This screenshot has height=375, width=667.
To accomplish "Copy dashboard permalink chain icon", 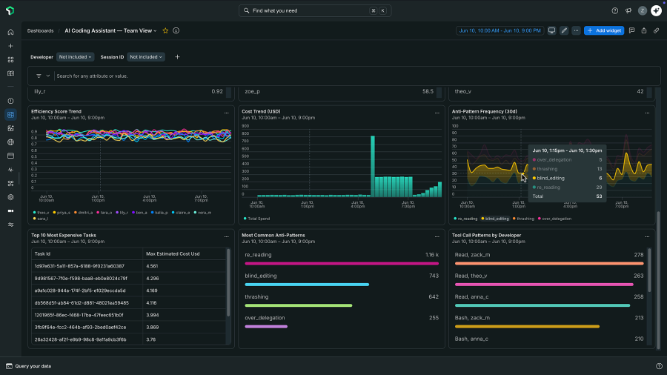I will click(657, 30).
